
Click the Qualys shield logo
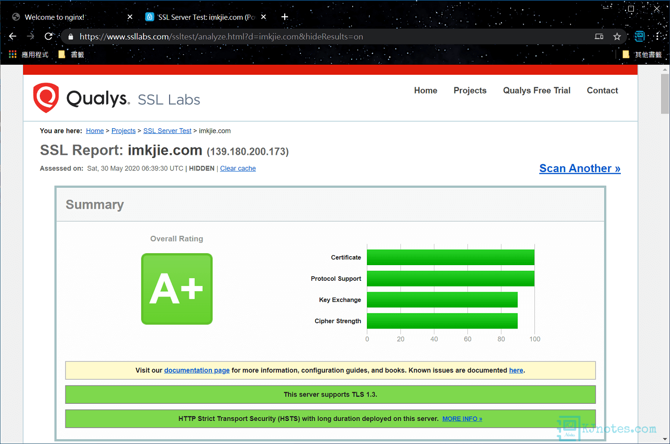click(x=46, y=98)
